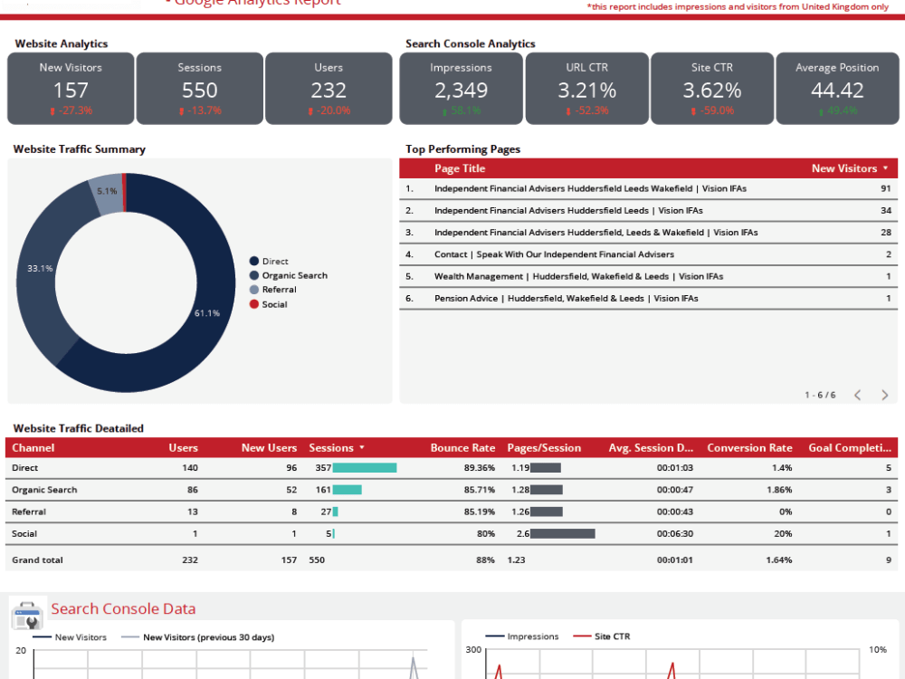The height and width of the screenshot is (679, 905).
Task: Click the Direct pages/session bar 1.19
Action: 546,468
